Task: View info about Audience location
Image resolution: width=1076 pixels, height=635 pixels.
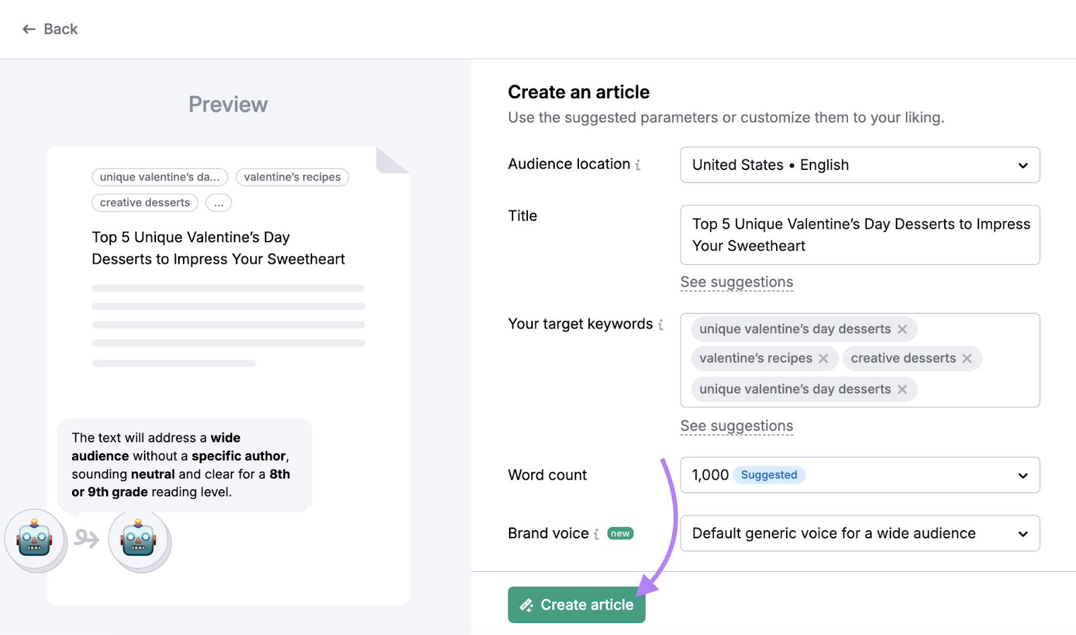Action: (x=637, y=165)
